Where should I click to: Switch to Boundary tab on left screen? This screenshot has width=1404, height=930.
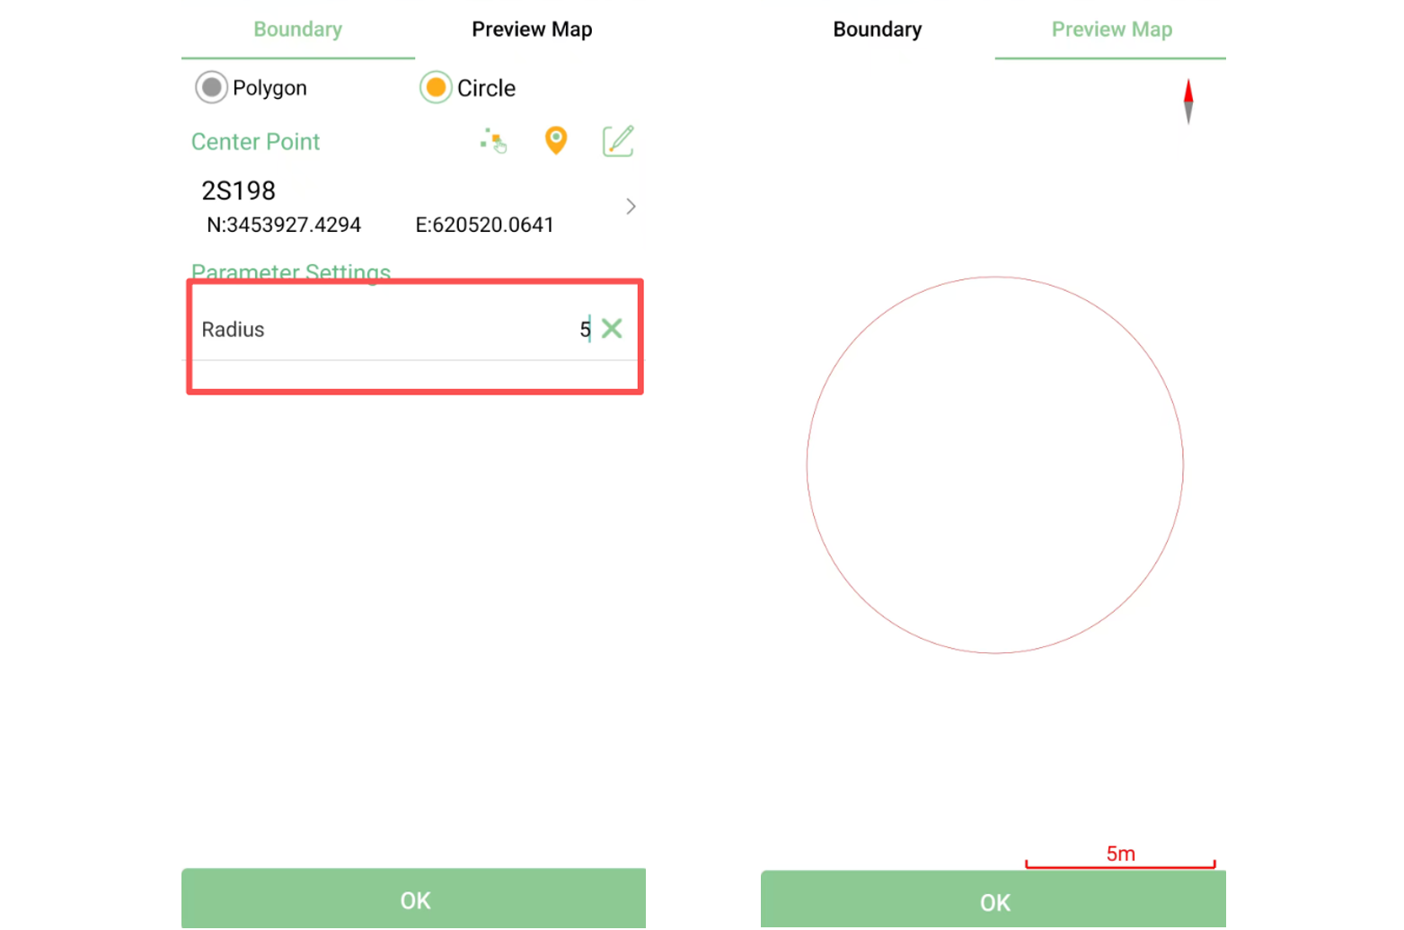point(297,30)
